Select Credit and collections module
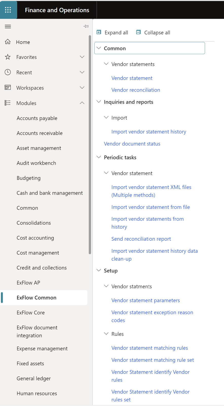 [42, 268]
